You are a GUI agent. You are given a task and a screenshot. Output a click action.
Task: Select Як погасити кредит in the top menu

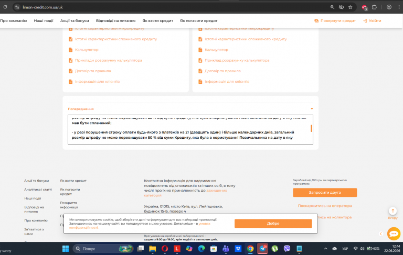click(x=199, y=21)
